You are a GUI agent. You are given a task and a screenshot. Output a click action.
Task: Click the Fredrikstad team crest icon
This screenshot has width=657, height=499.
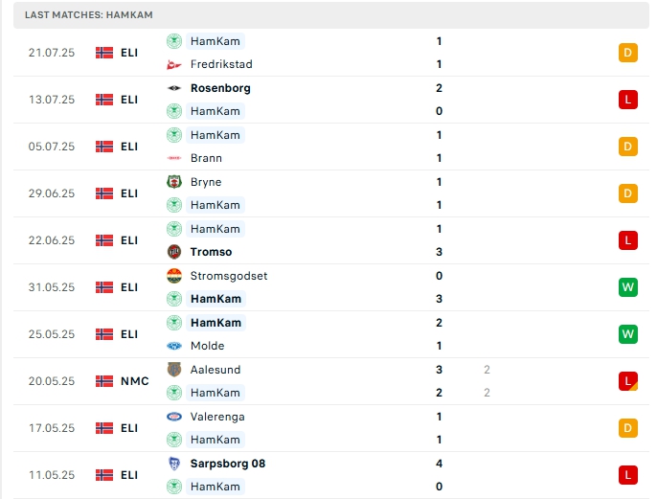(174, 64)
